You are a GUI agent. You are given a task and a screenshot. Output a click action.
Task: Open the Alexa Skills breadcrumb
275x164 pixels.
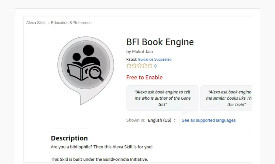point(36,23)
